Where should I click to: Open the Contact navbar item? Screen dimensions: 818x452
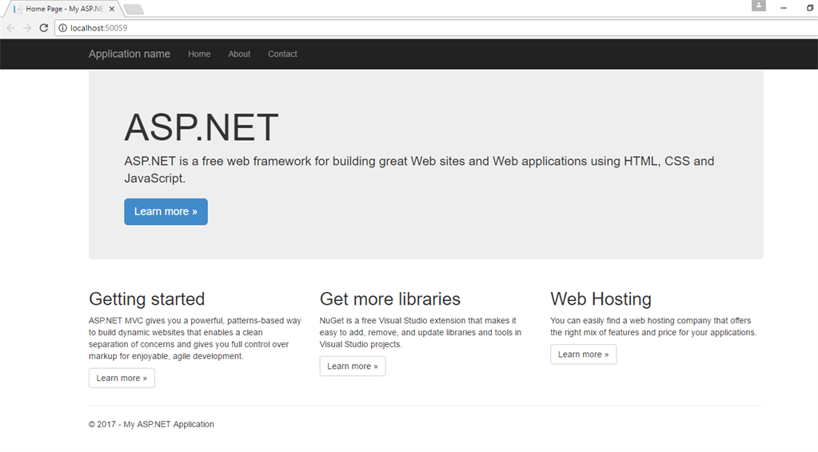(x=282, y=54)
